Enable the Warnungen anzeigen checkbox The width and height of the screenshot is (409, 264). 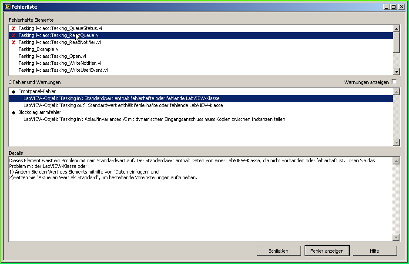394,82
